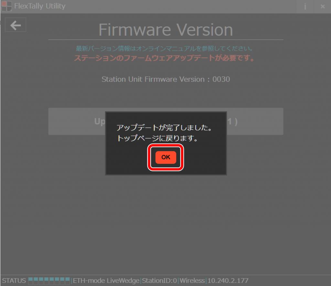This screenshot has width=331, height=286.
Task: Confirm update completion with OK button
Action: coord(166,157)
